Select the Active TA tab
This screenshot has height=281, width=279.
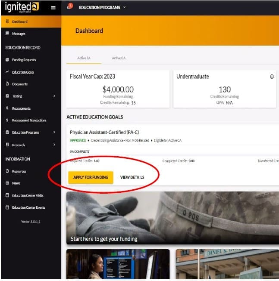pyautogui.click(x=84, y=58)
